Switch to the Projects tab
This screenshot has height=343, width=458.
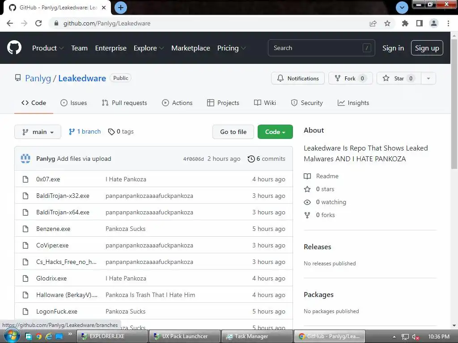coord(223,103)
